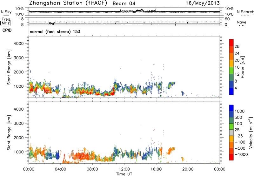Click the 'Slant Range [km]' label of velocity panel
Screen dimensions: 254x176
point(9,133)
